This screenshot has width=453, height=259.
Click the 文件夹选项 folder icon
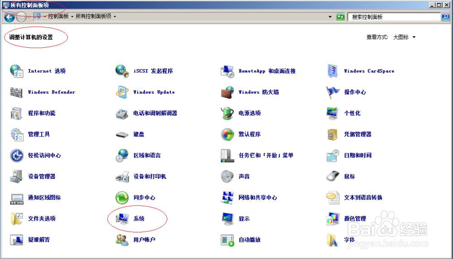[16, 219]
